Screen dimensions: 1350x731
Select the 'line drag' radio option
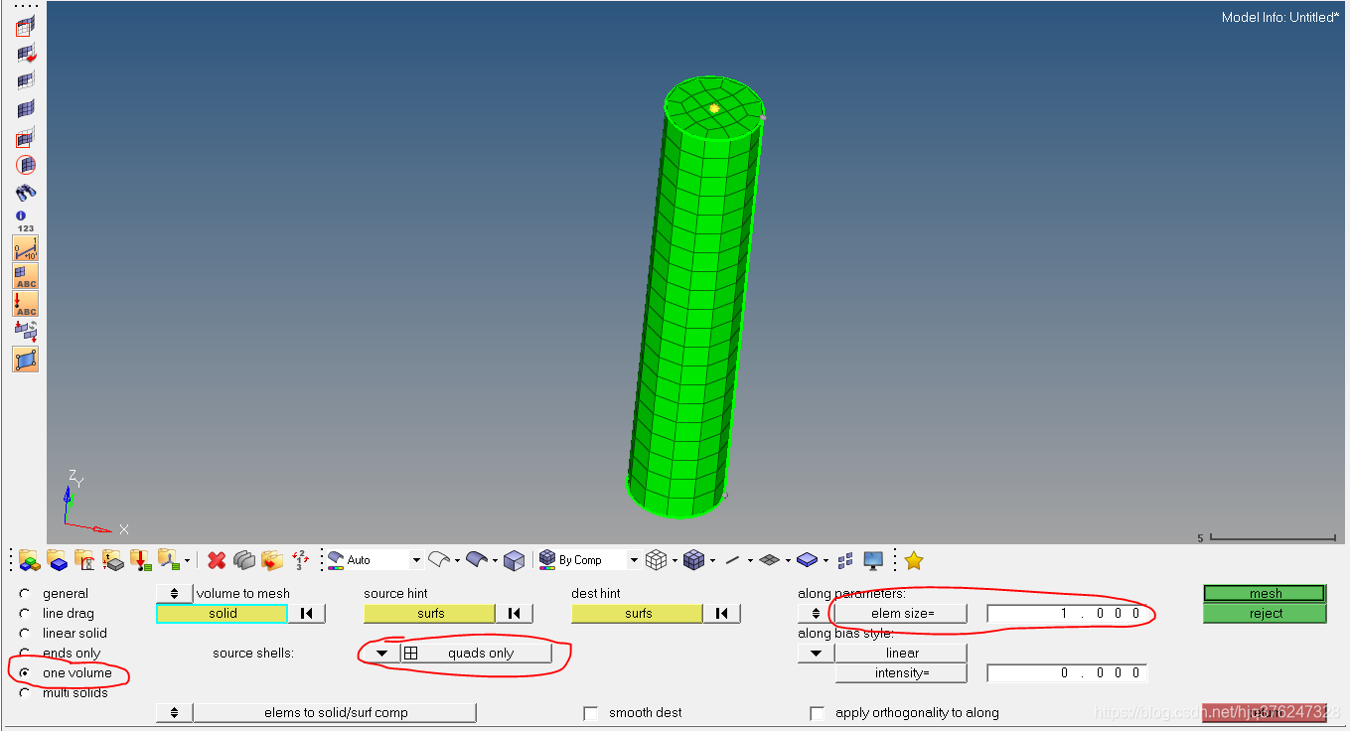point(25,614)
